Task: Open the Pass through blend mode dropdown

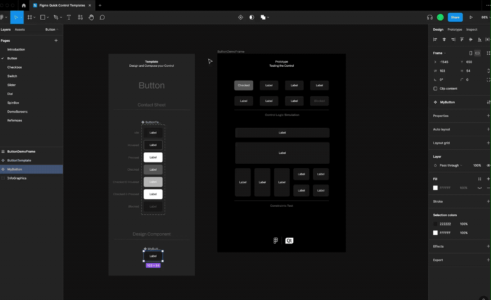Action: pyautogui.click(x=449, y=165)
